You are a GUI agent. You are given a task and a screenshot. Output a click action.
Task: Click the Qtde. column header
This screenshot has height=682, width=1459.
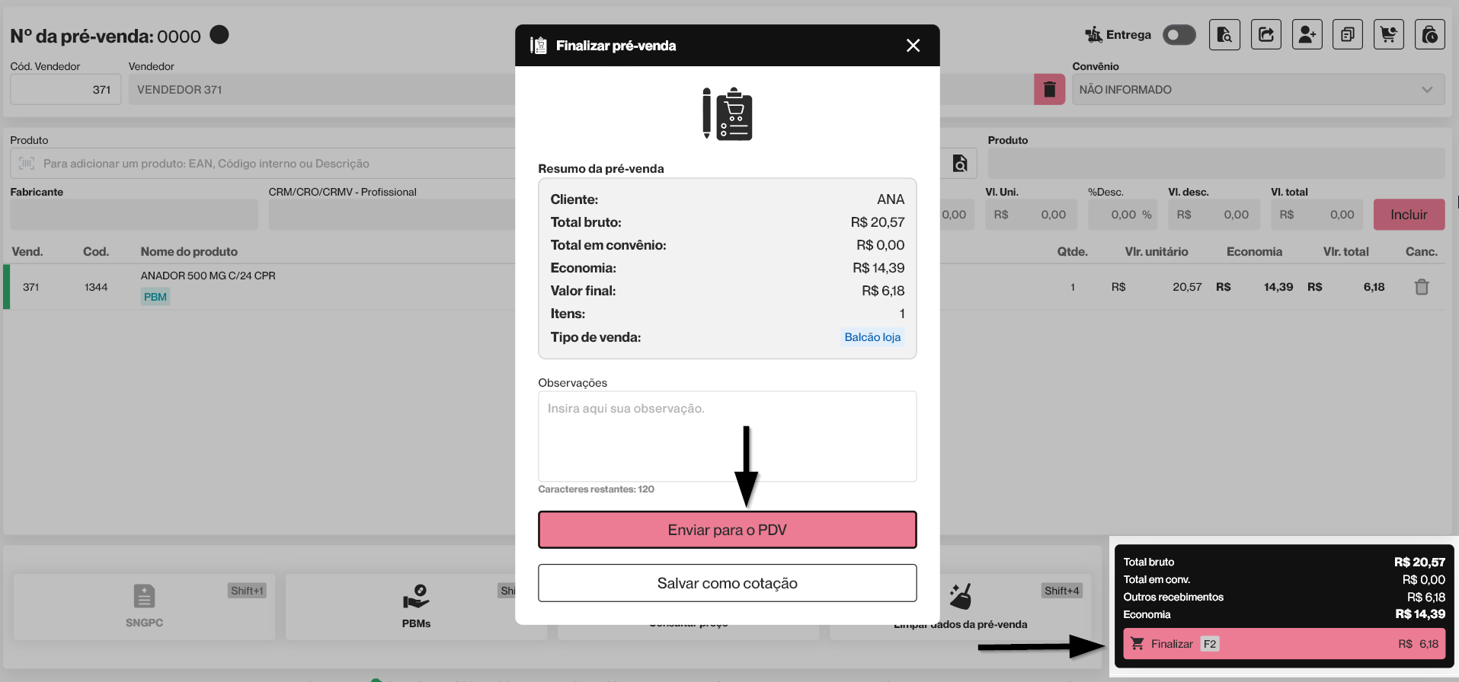coord(1072,252)
